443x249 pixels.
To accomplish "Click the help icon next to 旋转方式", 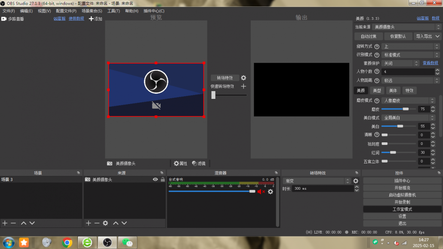I will pos(377,46).
